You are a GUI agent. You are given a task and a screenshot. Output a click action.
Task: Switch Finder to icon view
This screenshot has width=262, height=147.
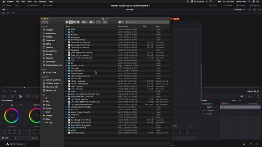67,22
